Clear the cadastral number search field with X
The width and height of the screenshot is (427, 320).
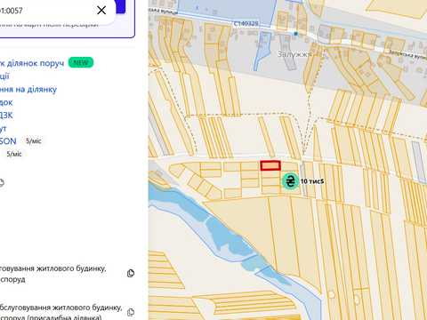pyautogui.click(x=101, y=11)
